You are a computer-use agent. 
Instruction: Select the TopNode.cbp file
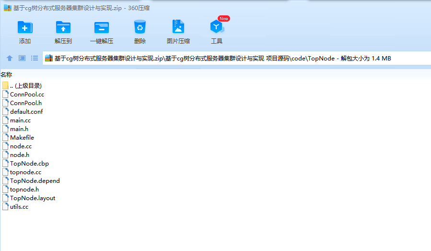pyautogui.click(x=29, y=164)
